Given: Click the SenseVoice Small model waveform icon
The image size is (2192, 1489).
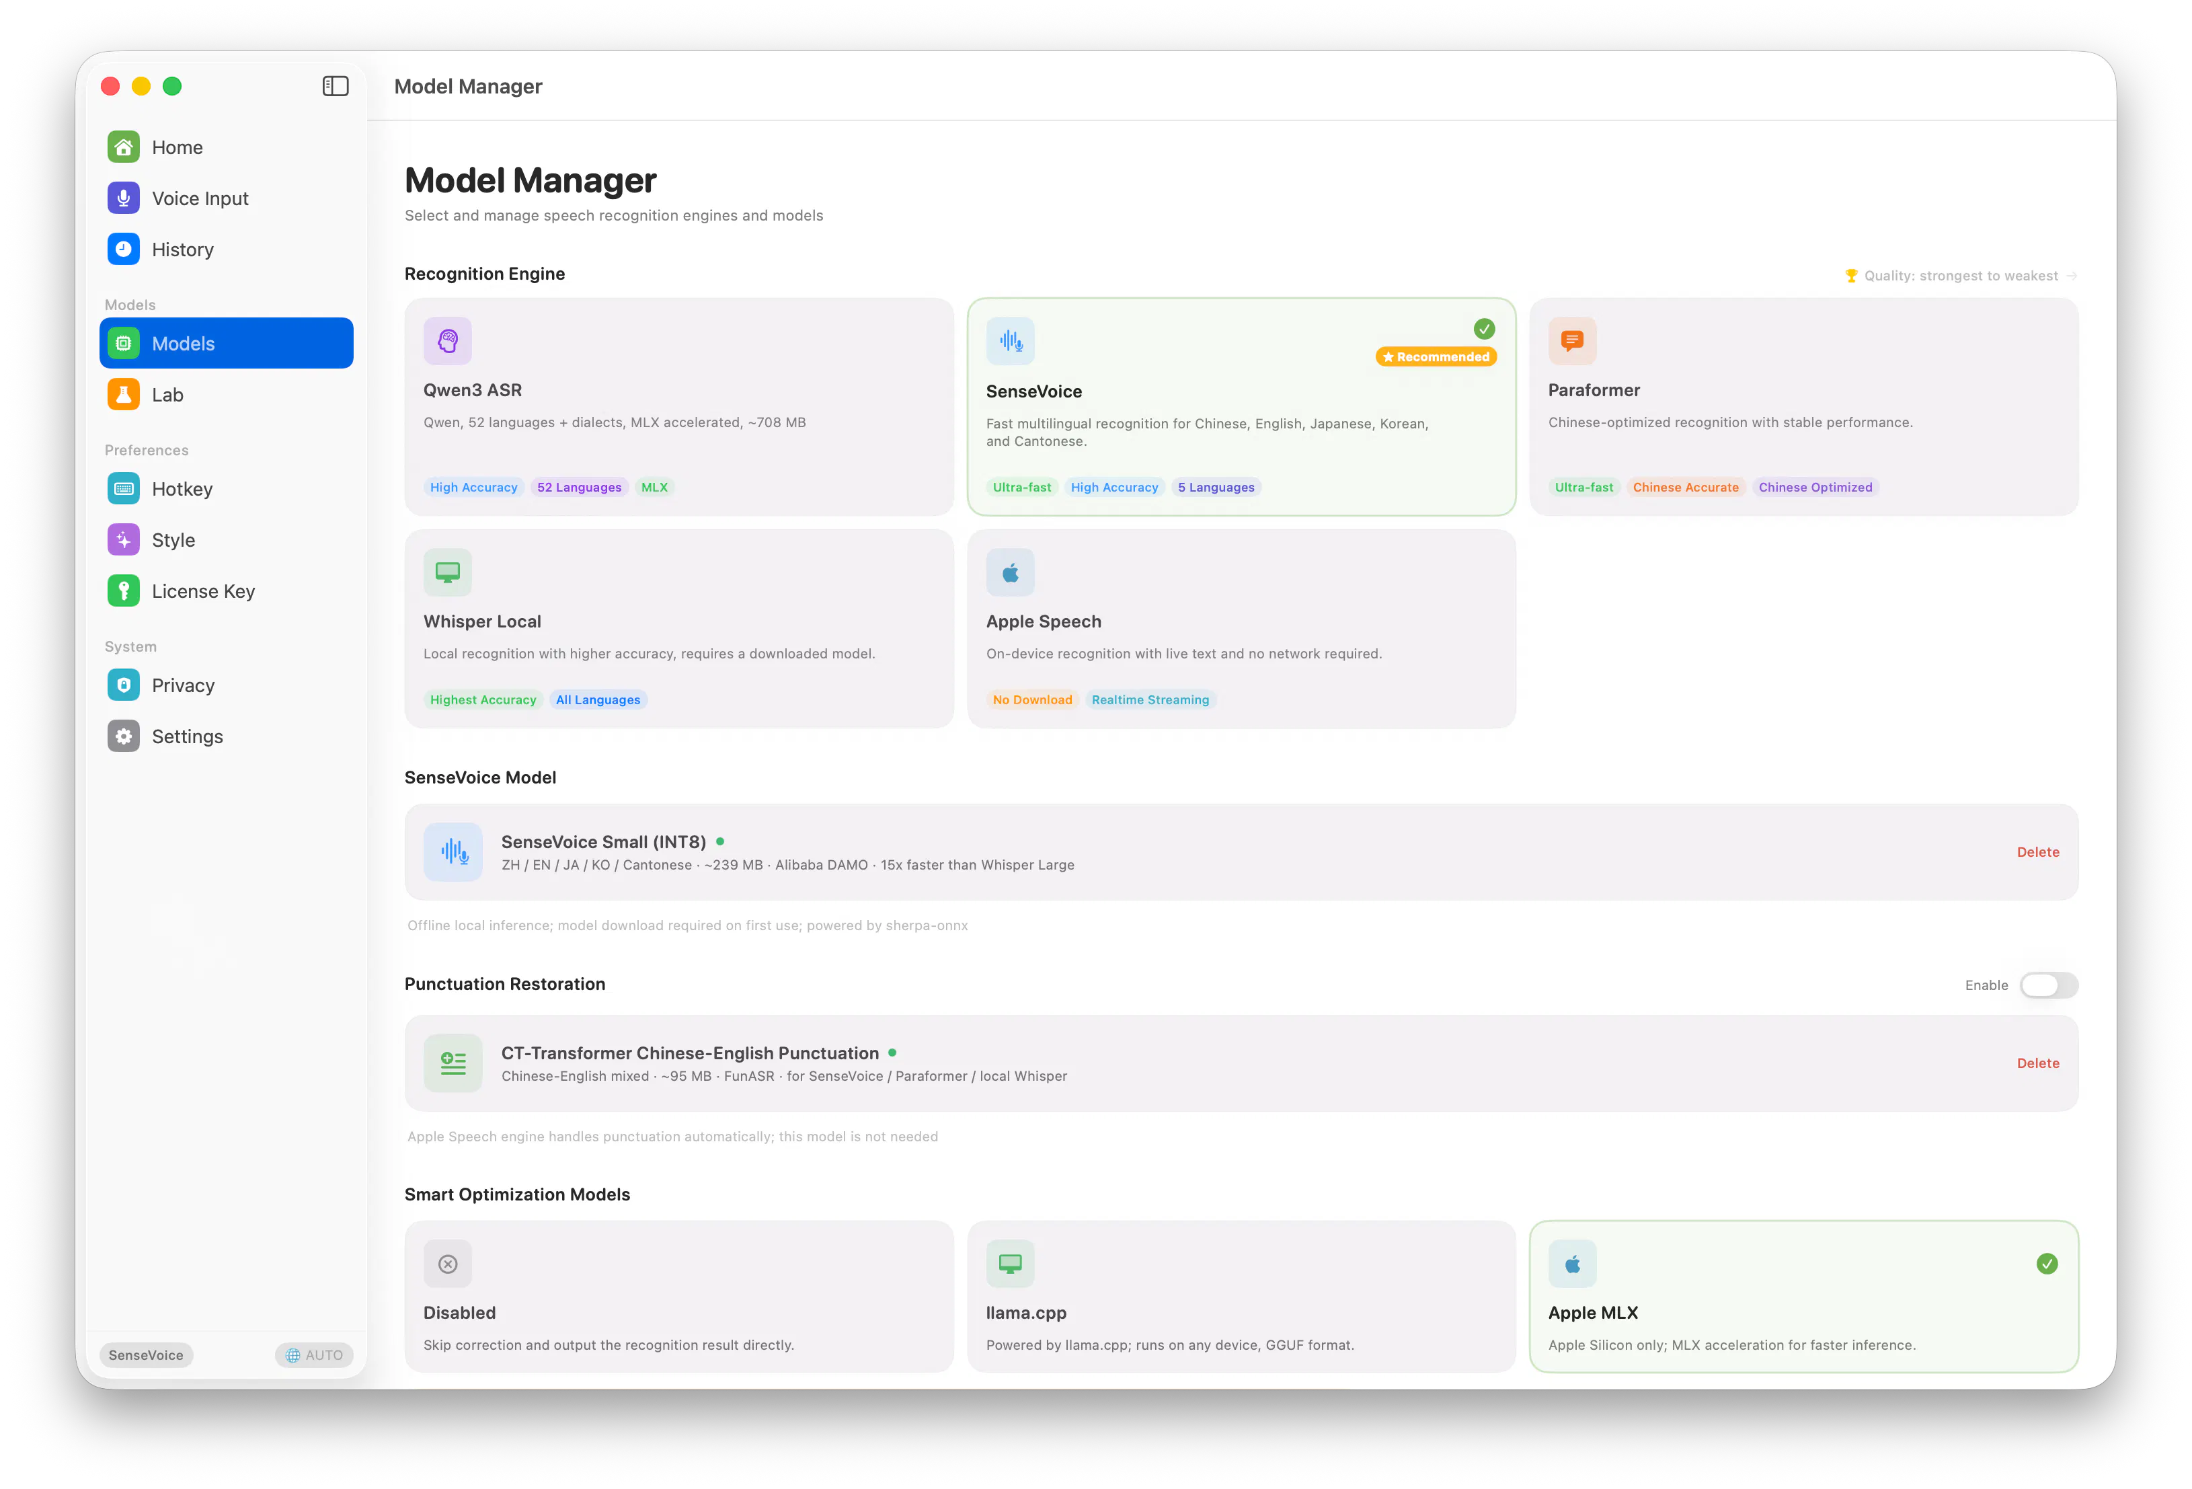Looking at the screenshot, I should pyautogui.click(x=454, y=852).
